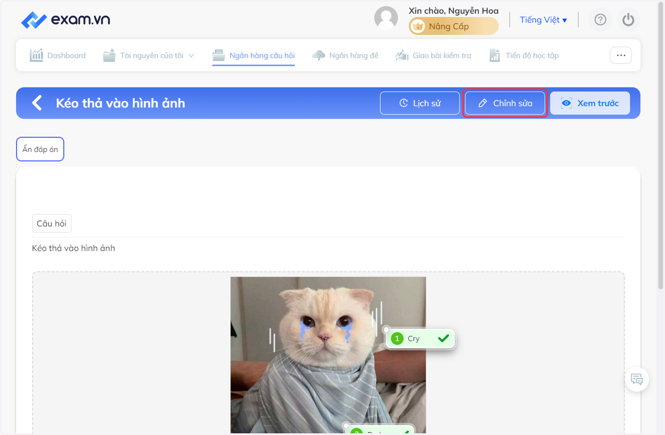Click the exam.vn logo
This screenshot has height=435, width=665.
point(65,20)
